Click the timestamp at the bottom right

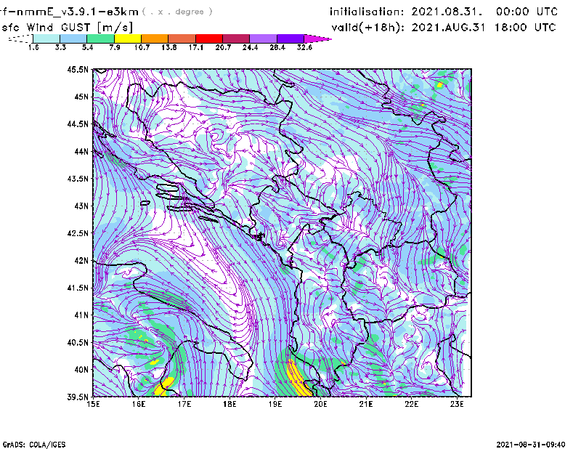tap(536, 443)
